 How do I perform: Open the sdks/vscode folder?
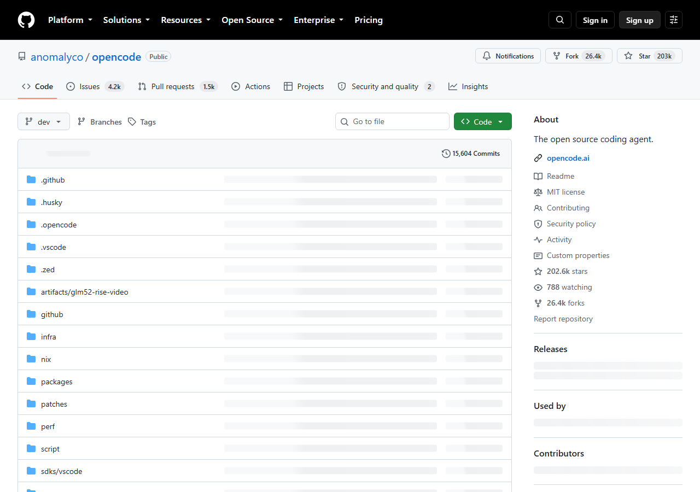tap(62, 471)
